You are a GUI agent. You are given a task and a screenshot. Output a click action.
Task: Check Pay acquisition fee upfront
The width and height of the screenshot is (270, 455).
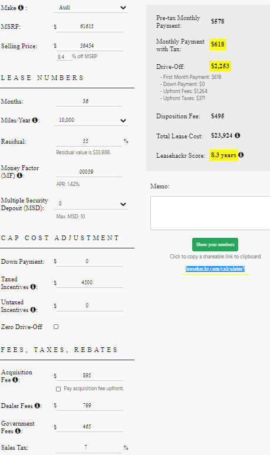click(x=58, y=389)
